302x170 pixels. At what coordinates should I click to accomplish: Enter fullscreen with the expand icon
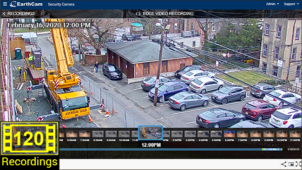(x=298, y=164)
